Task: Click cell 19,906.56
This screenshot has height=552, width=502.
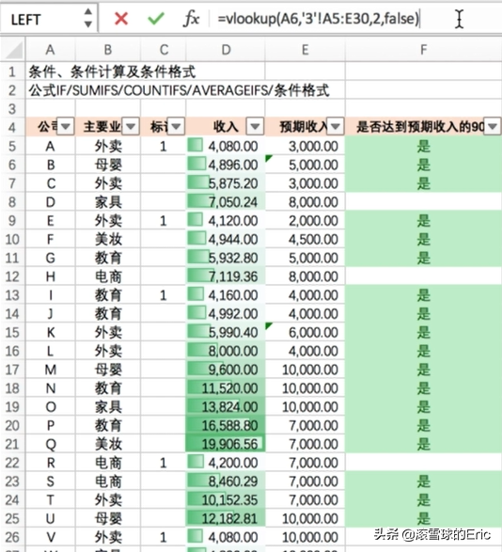Action: [226, 444]
